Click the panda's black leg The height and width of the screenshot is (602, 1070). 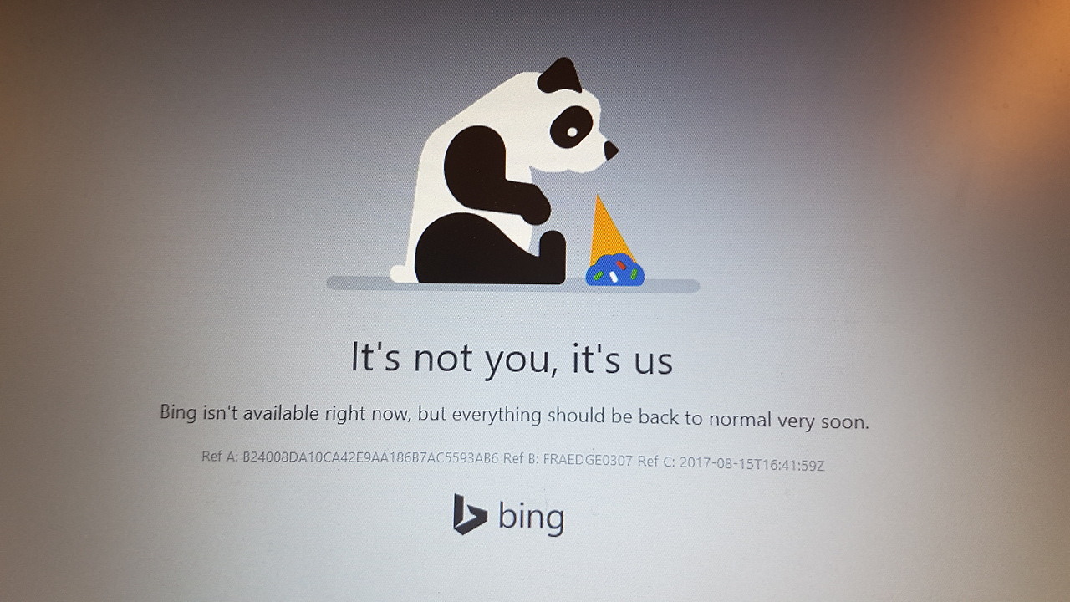point(489,248)
